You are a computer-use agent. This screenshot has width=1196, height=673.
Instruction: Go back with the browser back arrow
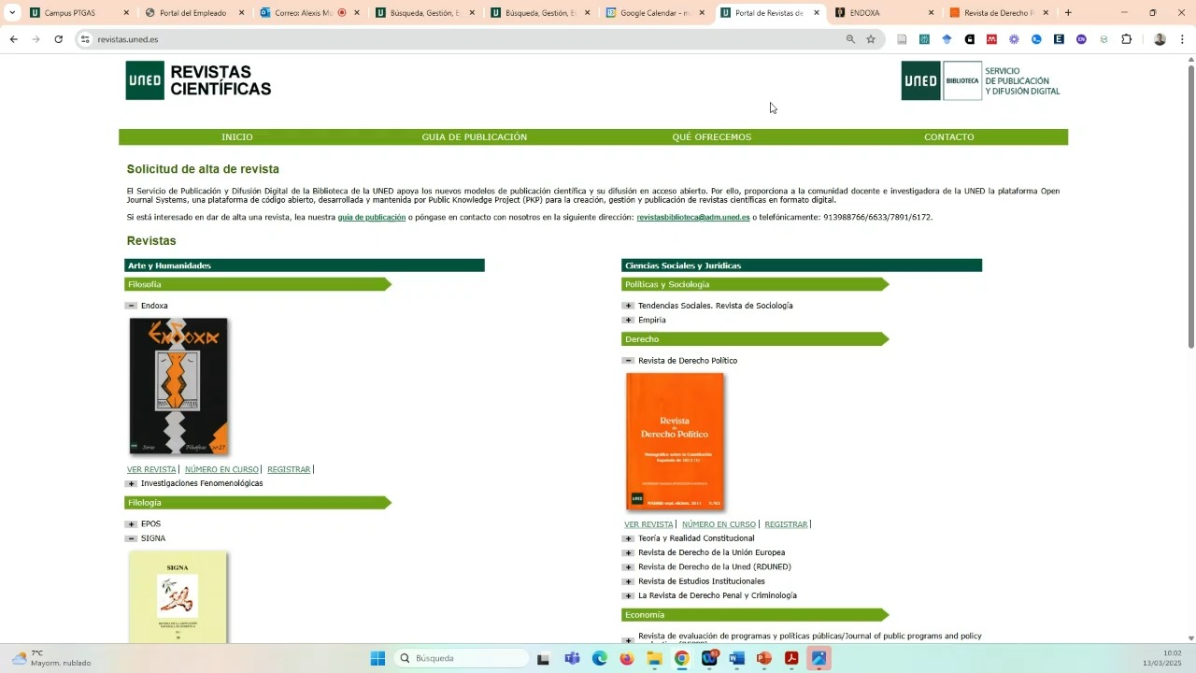coord(13,39)
